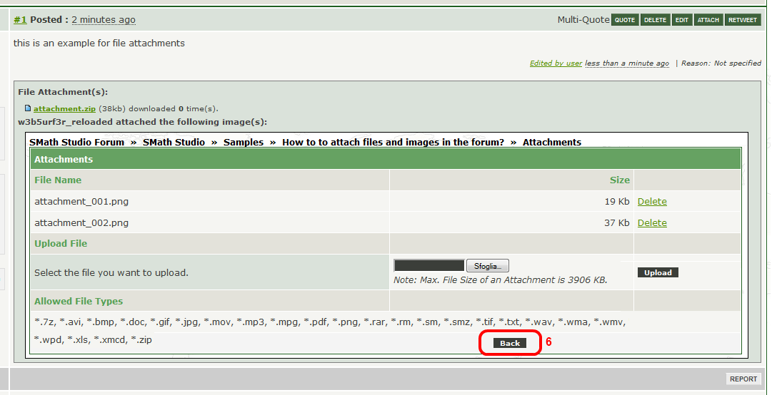
Task: Click the Back button circled in red
Action: tap(510, 343)
